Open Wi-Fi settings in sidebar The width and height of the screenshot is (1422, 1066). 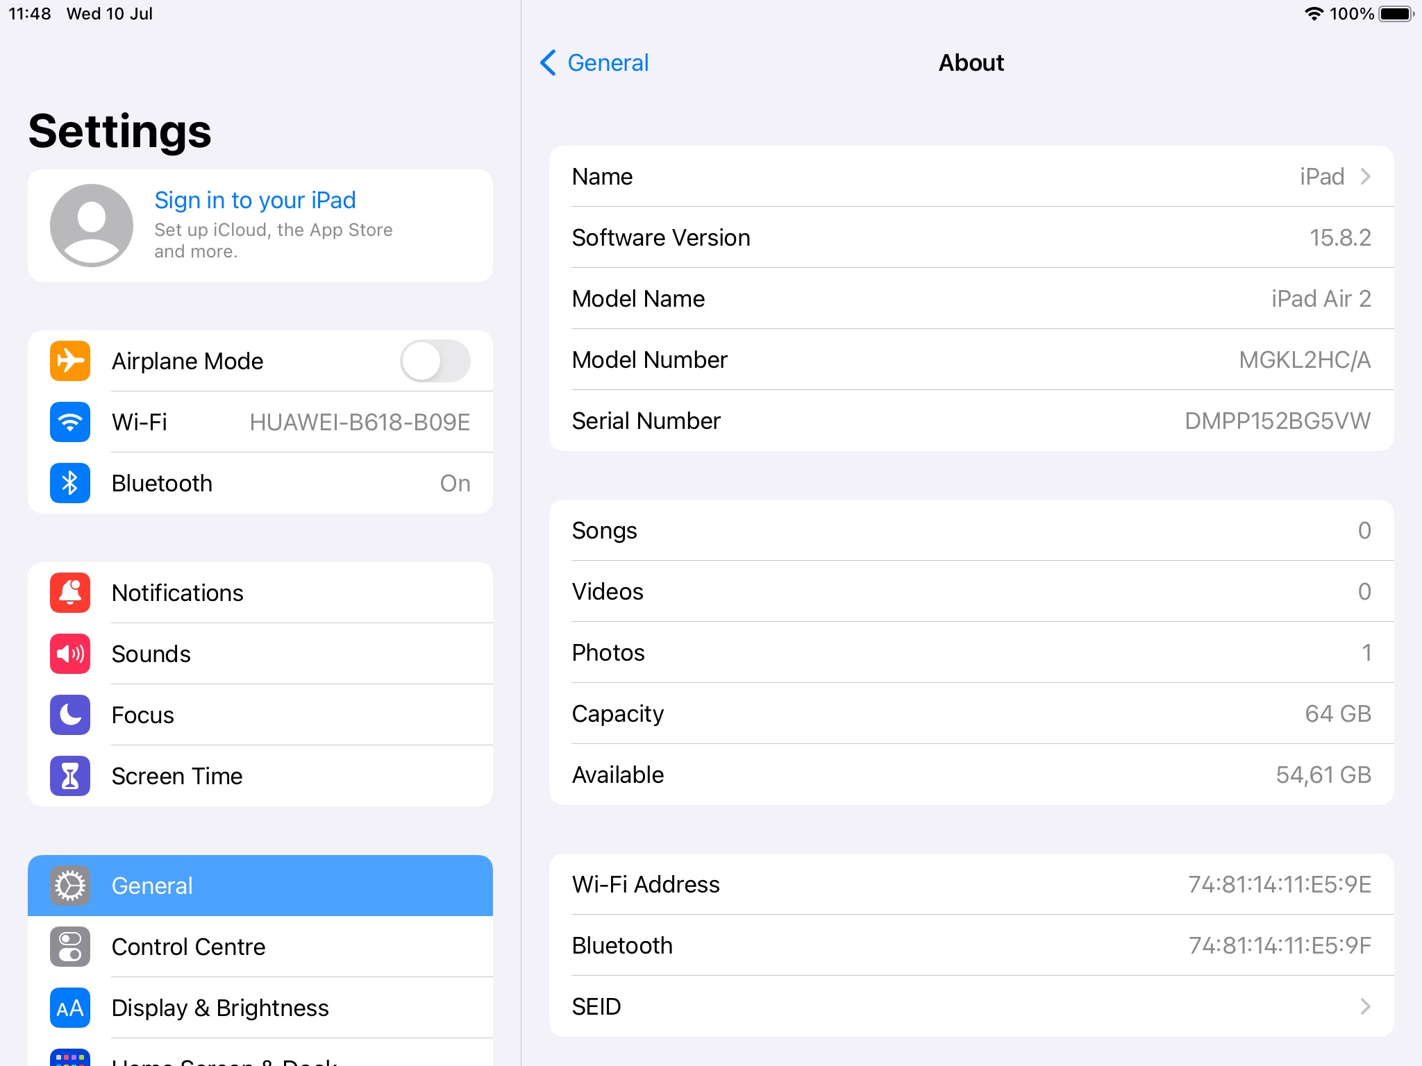[260, 422]
